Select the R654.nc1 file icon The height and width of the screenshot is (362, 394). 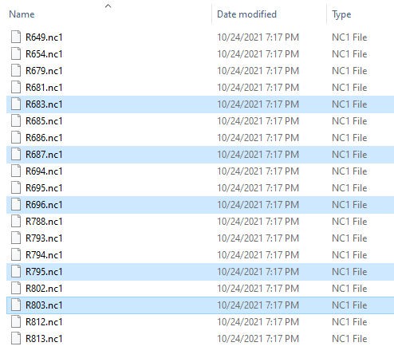16,53
